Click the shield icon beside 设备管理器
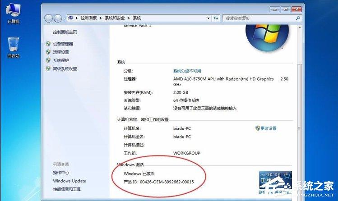This screenshot has height=201, width=338. (48, 44)
